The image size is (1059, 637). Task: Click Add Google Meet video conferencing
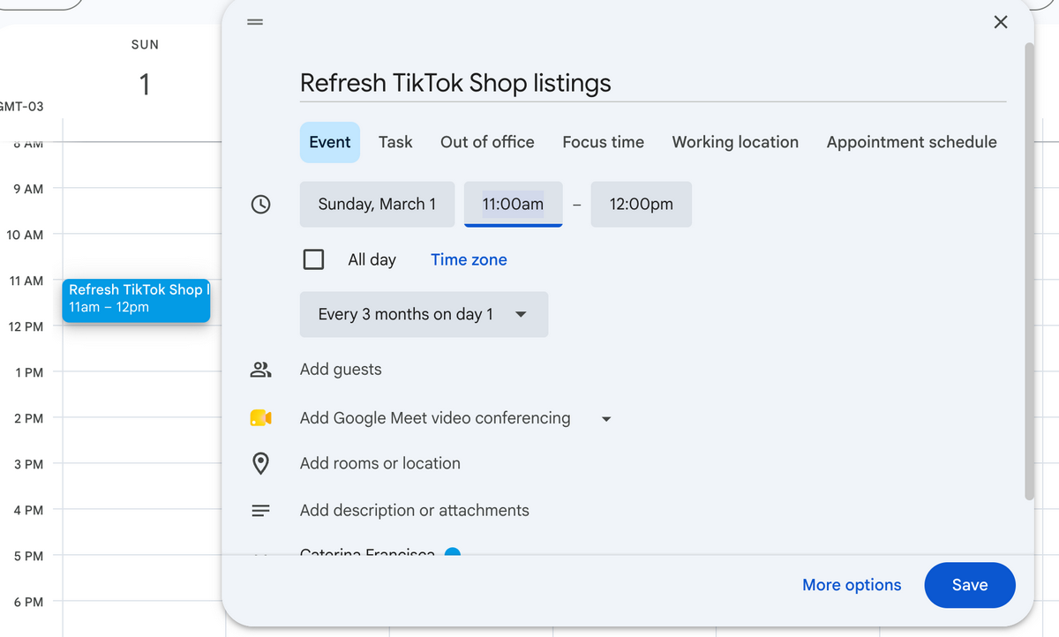click(435, 418)
